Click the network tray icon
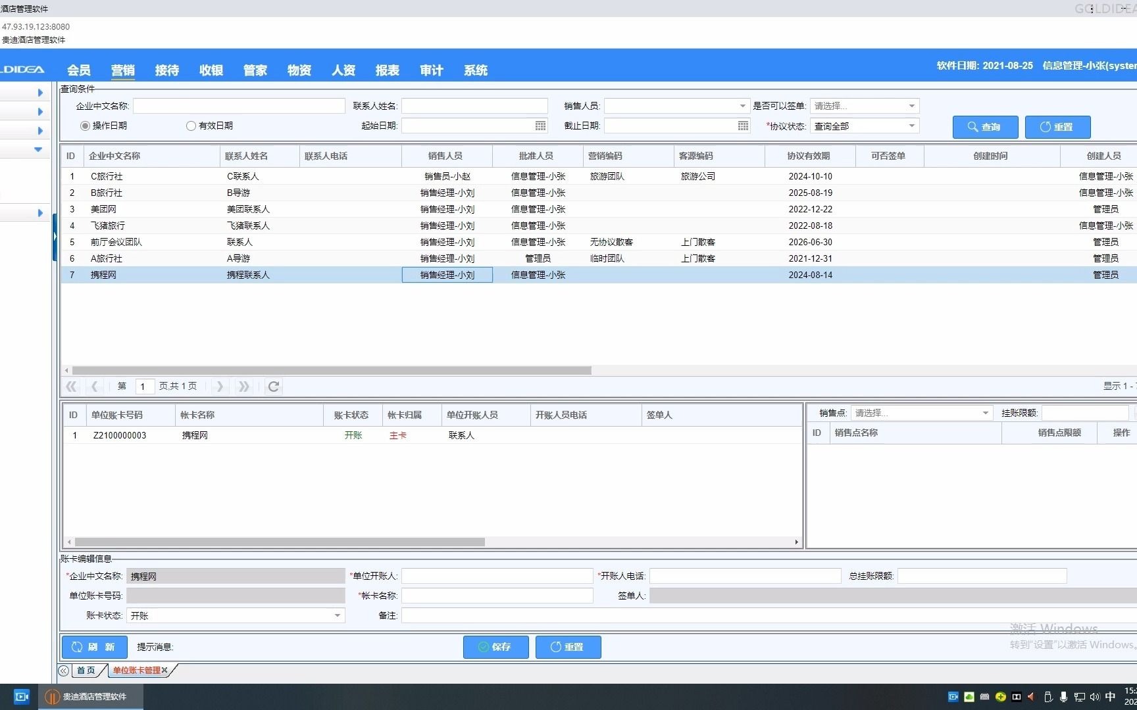 1079,697
